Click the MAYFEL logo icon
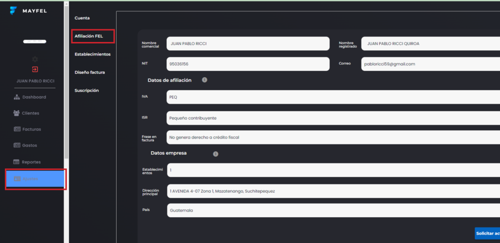The width and height of the screenshot is (500, 243). [x=13, y=11]
